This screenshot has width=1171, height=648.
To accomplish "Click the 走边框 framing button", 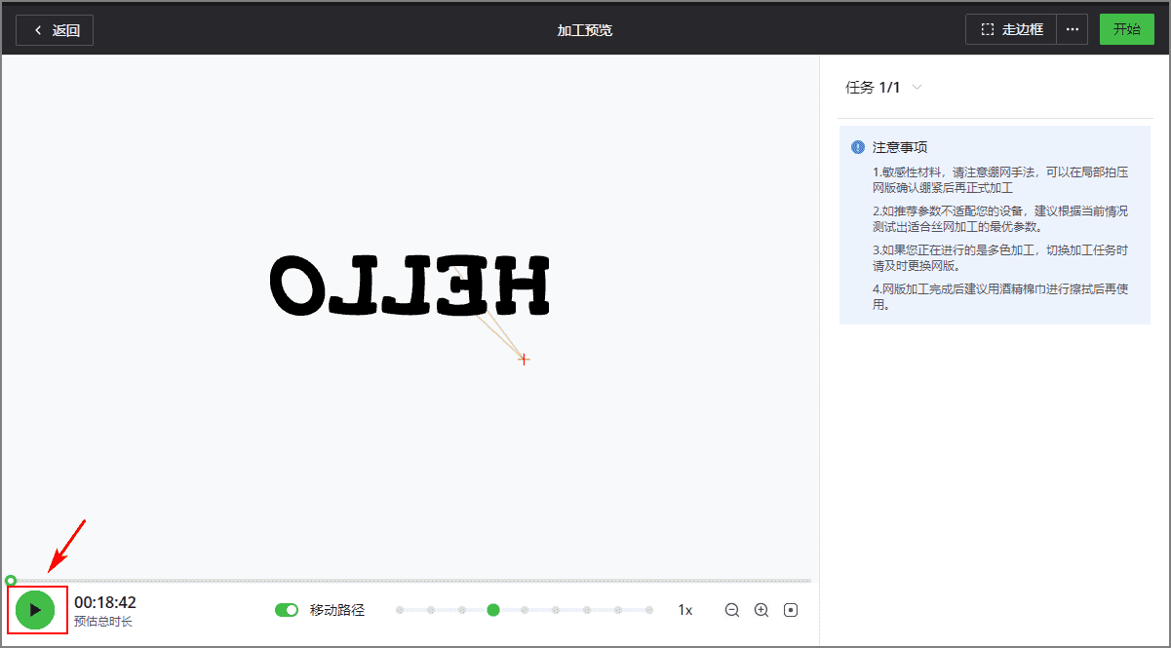I will coord(1011,29).
